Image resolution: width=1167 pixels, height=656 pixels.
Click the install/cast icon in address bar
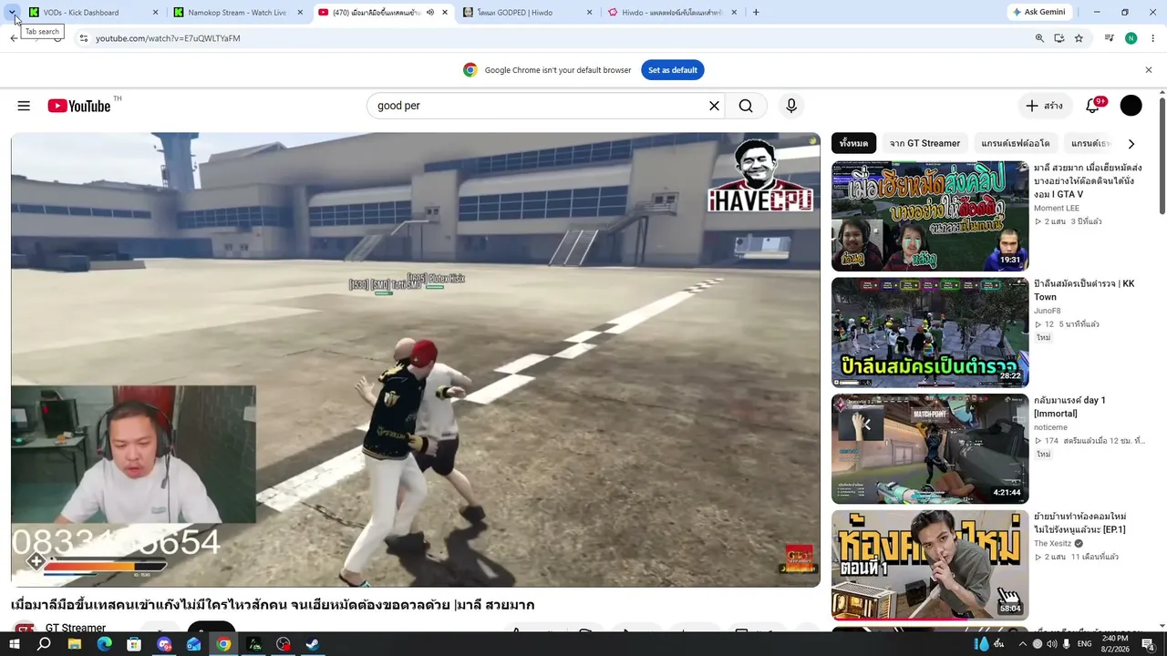1059,38
